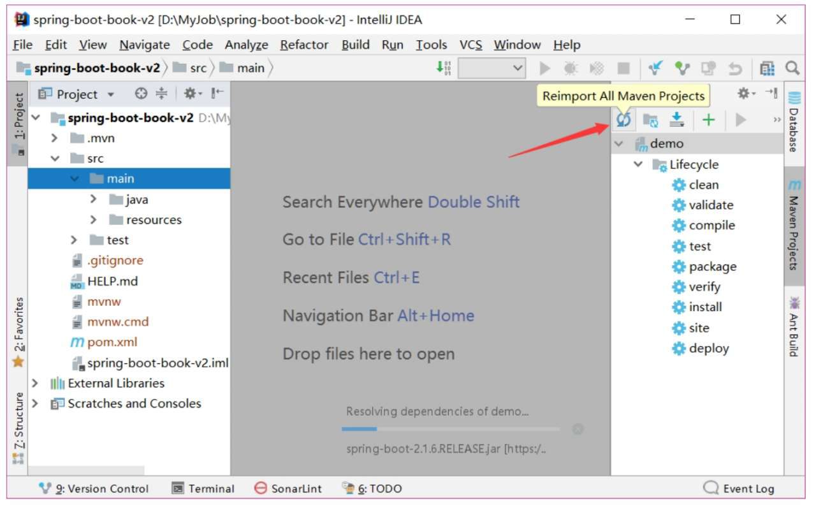Click the Stop square toolbar icon

coord(623,68)
